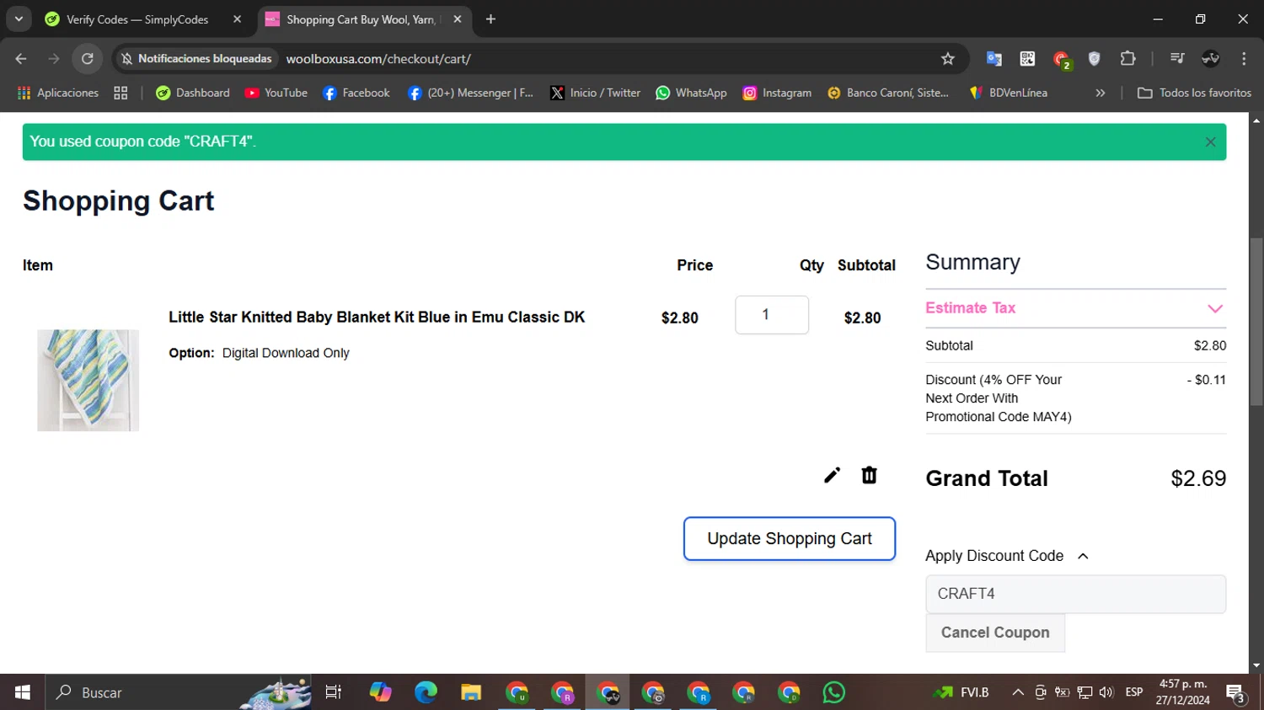Open the Extensions puzzle piece menu
This screenshot has height=710, width=1264.
tap(1127, 59)
